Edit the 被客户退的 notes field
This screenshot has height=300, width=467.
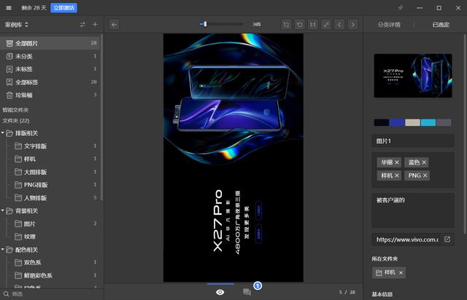click(413, 210)
